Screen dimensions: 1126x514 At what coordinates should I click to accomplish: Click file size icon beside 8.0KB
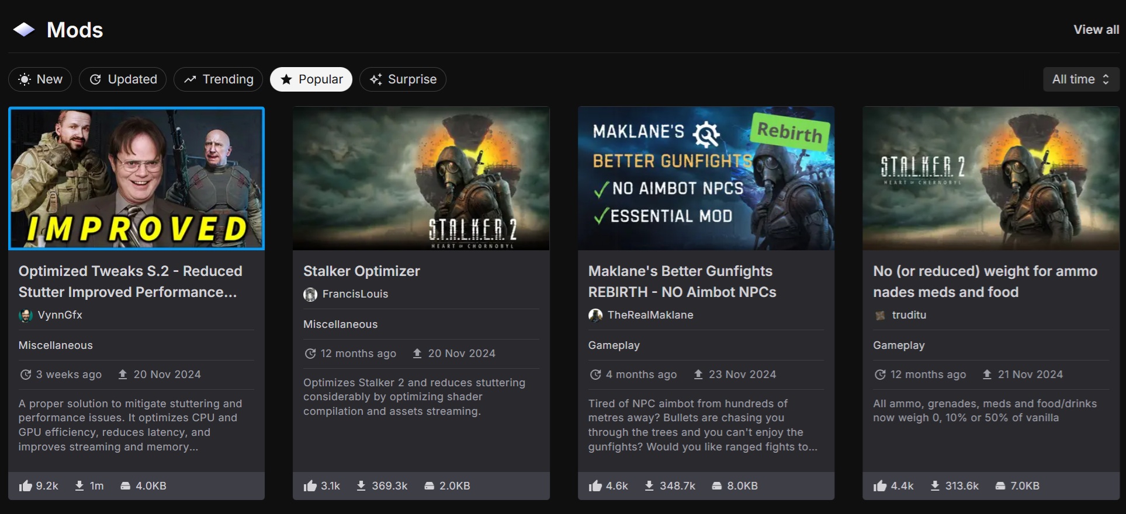point(716,485)
